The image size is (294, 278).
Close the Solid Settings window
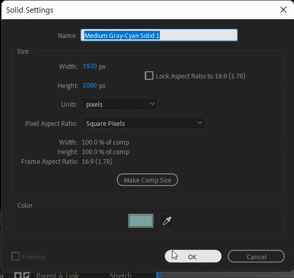click(x=283, y=10)
